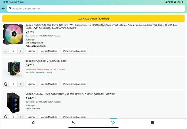Click Zur Kasse gehen checkout button
Image resolution: width=187 pixels, height=129 pixels.
pyautogui.click(x=93, y=19)
